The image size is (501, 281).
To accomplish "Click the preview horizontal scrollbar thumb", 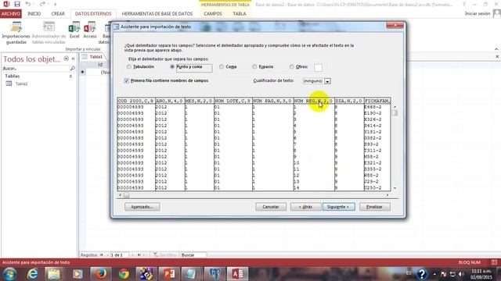I will 127,195.
